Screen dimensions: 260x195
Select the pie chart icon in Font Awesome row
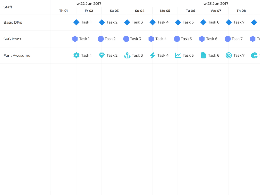coord(254,55)
